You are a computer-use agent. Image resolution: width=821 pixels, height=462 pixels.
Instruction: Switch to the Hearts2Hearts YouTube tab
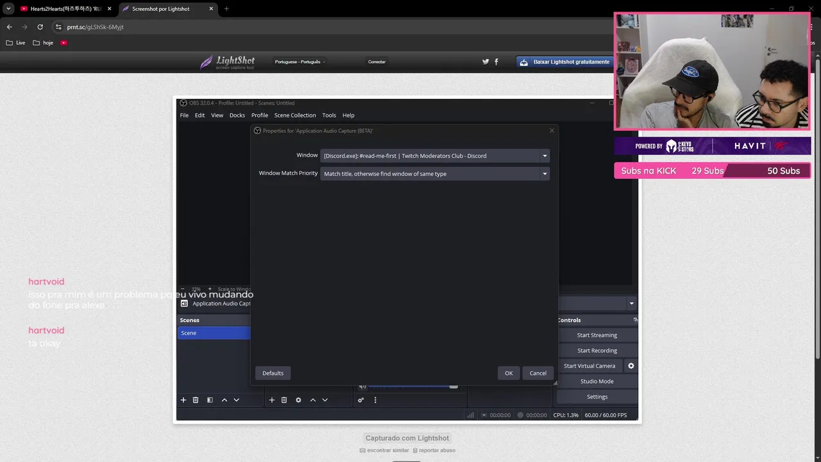coord(66,9)
